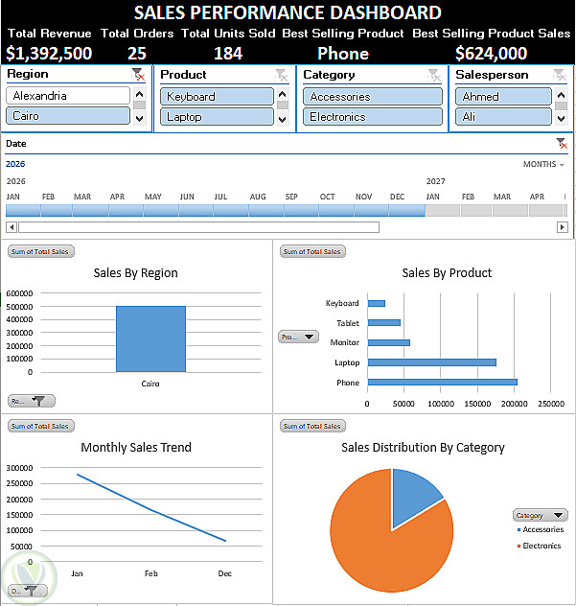The width and height of the screenshot is (576, 606).
Task: Click the Salesperson slicer clear filter icon
Action: [560, 75]
